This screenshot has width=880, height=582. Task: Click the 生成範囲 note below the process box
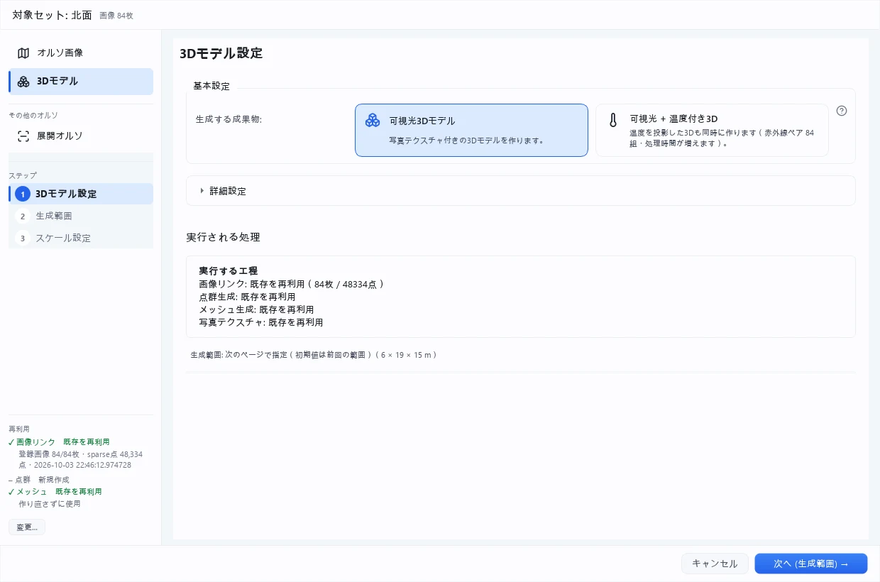[314, 354]
